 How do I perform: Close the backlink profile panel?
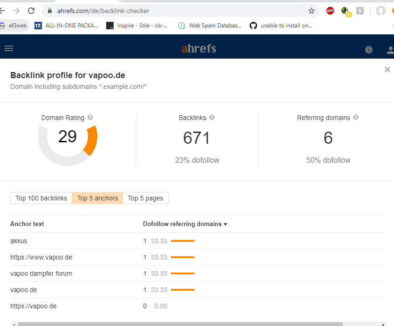(387, 70)
